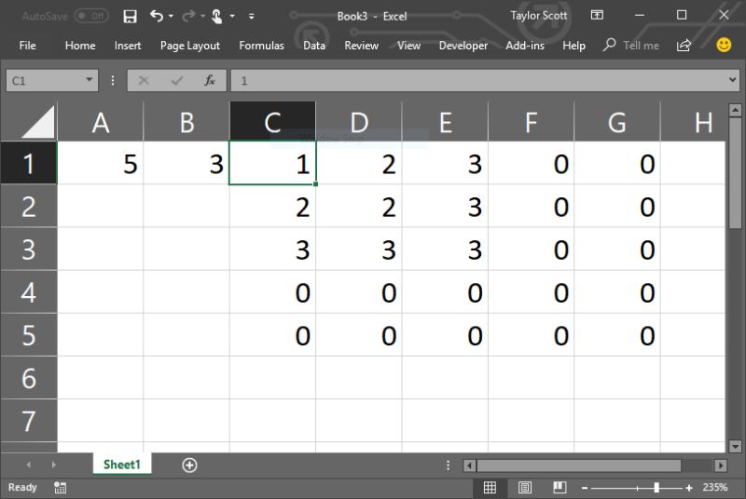Switch to Page Break Preview icon
The image size is (746, 499).
(559, 487)
